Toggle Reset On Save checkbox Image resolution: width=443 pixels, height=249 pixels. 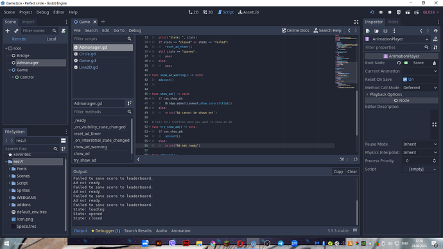tap(405, 80)
